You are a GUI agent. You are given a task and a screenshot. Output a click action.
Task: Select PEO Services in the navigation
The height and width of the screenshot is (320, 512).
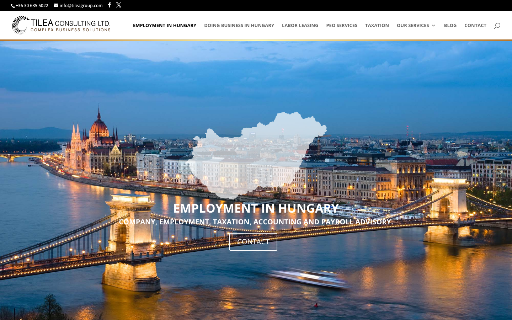[342, 25]
